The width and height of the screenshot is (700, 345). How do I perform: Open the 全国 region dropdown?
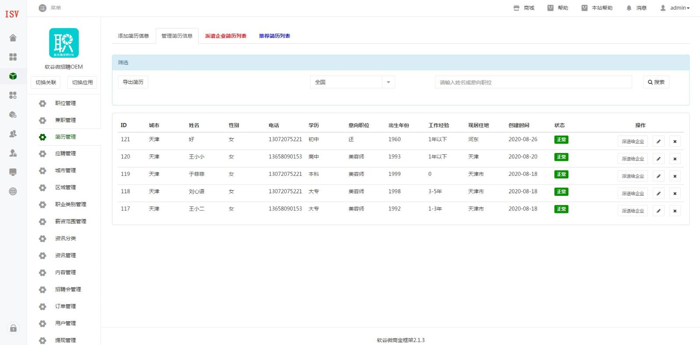click(353, 82)
